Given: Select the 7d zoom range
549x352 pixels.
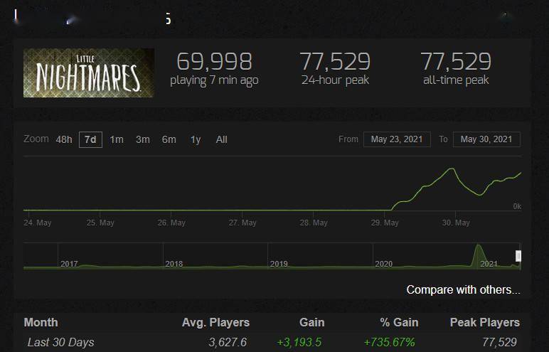Looking at the screenshot, I should coord(90,140).
